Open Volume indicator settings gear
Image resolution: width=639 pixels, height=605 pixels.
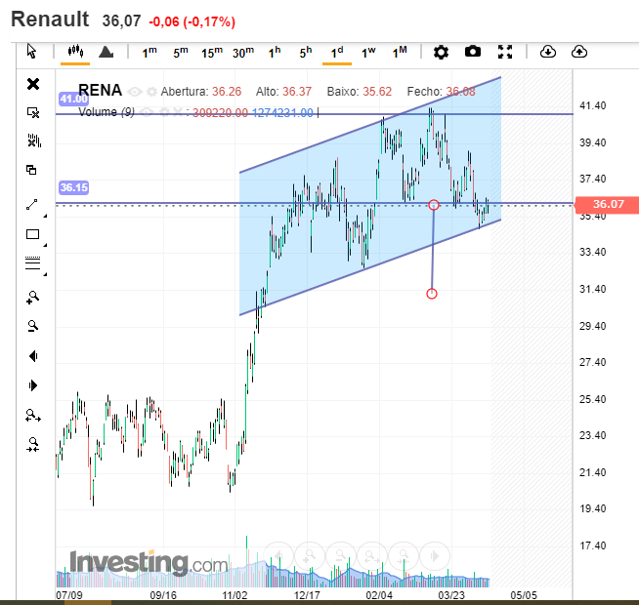pos(165,112)
